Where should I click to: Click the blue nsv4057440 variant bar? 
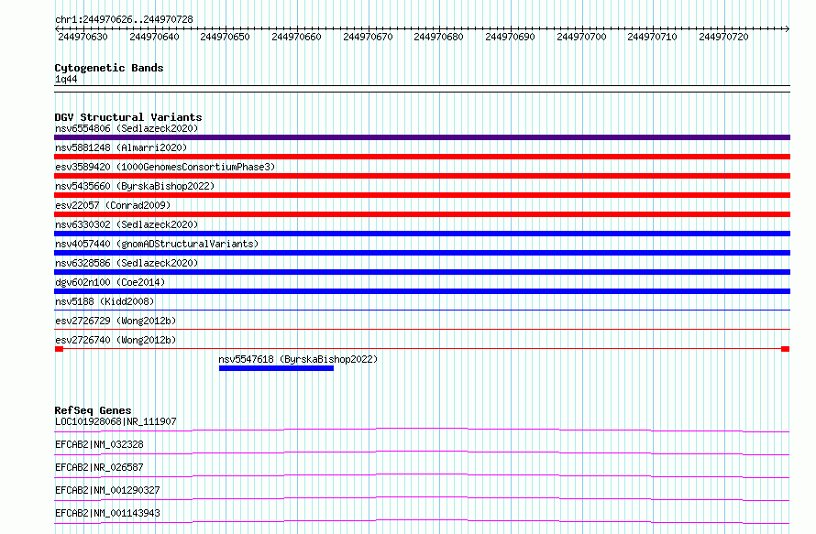tap(422, 253)
